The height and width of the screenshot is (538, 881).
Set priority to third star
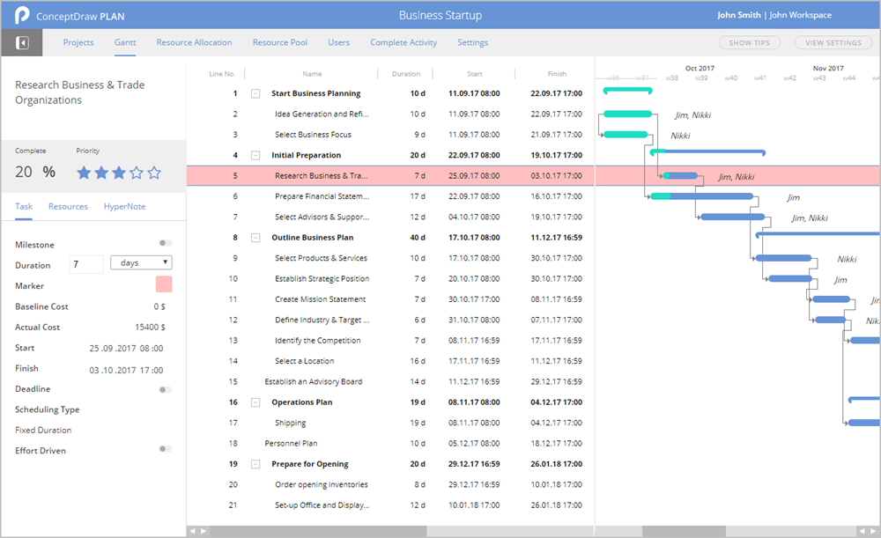[119, 173]
